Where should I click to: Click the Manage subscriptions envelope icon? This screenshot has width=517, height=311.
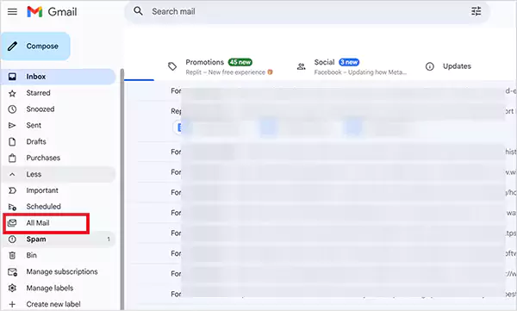click(x=12, y=272)
